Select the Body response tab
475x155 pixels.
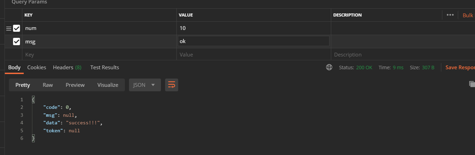pyautogui.click(x=14, y=68)
